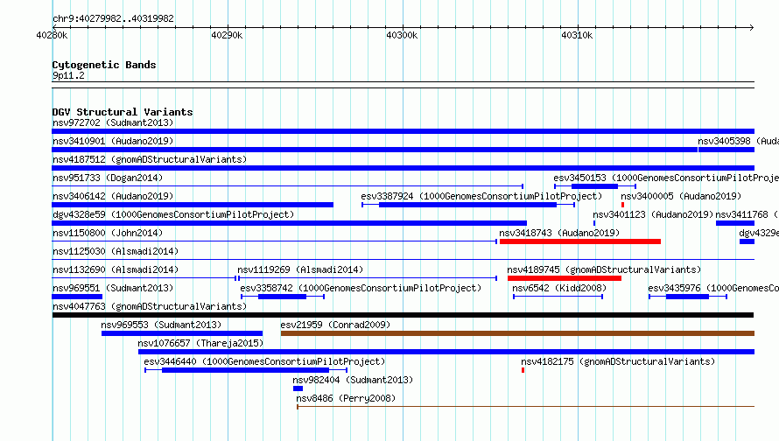Click the DGV Structural Variants track title
779x441 pixels.
(123, 112)
